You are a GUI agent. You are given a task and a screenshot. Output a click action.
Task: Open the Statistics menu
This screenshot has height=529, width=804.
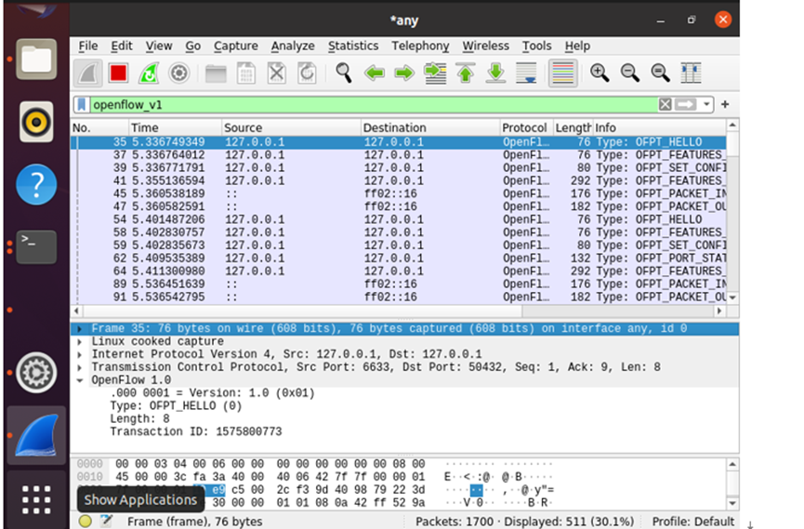point(353,46)
